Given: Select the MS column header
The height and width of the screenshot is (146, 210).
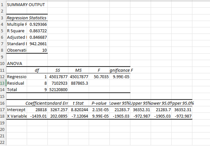Looking at the screenshot, I should tap(78, 70).
